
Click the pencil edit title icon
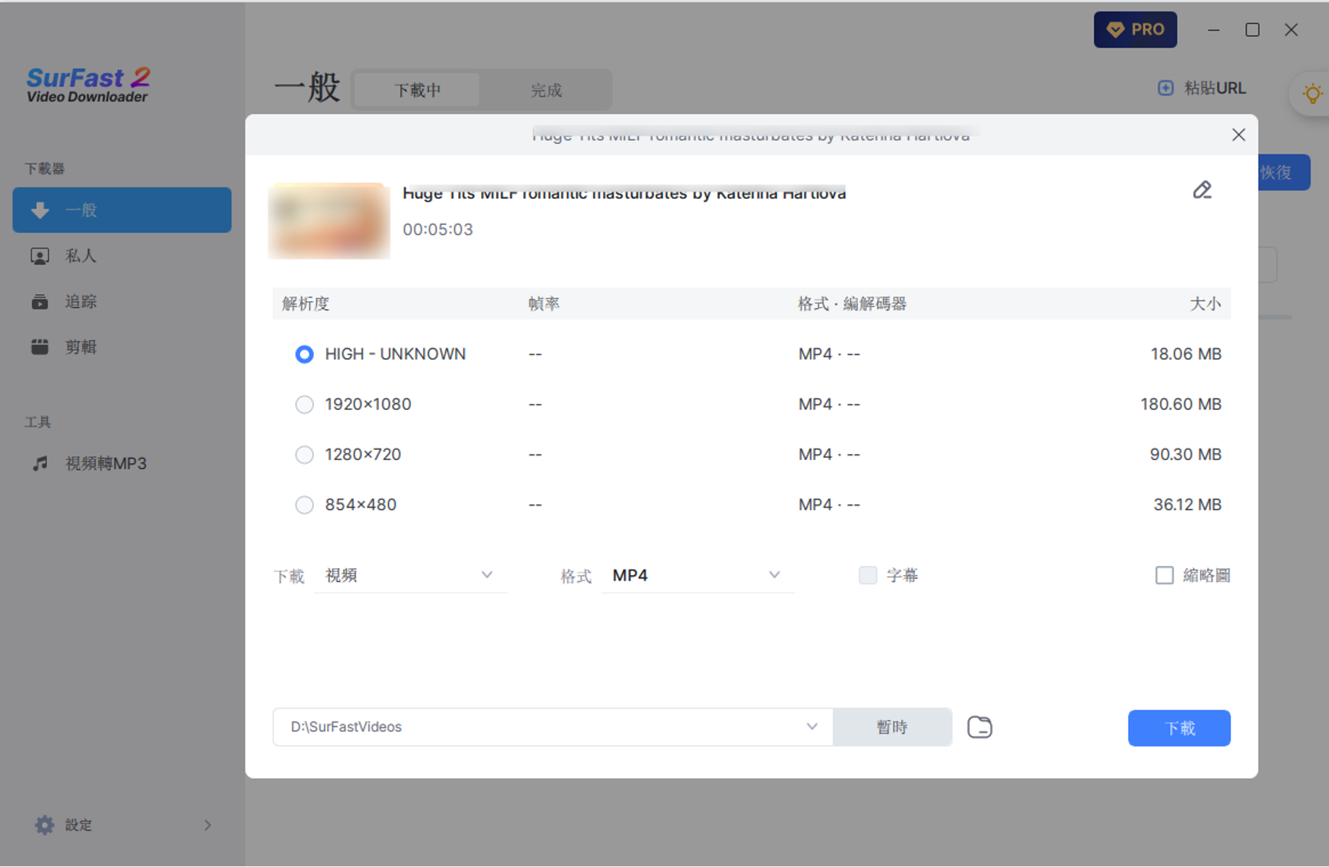1202,191
